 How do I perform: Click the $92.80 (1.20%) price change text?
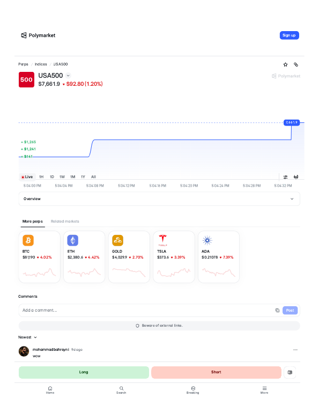click(x=84, y=84)
